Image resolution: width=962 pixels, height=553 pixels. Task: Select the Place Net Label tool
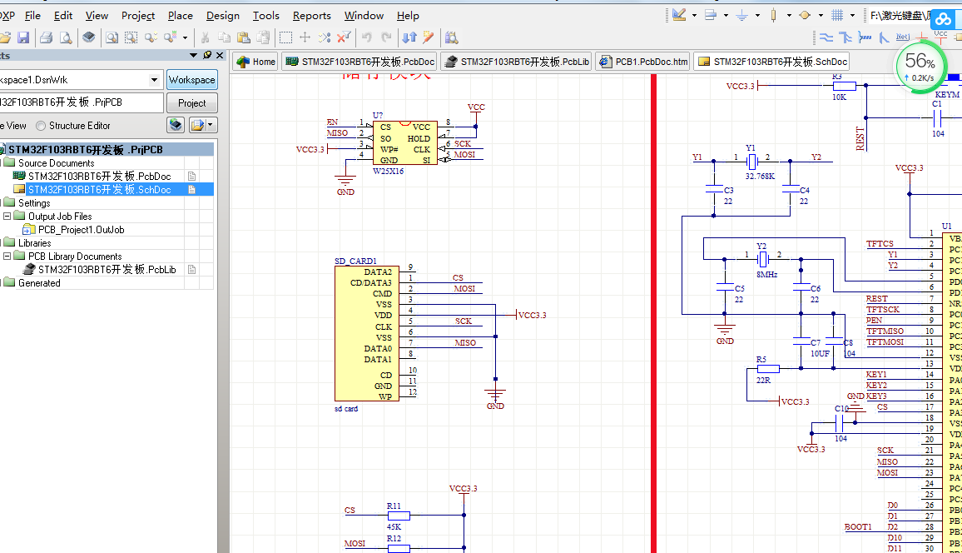(903, 38)
